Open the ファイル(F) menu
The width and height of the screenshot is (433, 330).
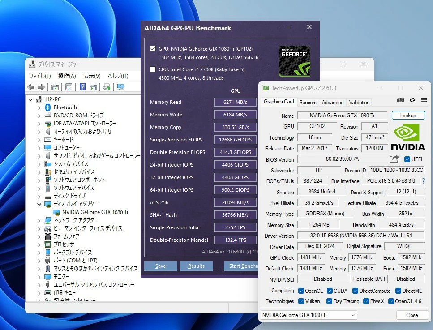[40, 76]
